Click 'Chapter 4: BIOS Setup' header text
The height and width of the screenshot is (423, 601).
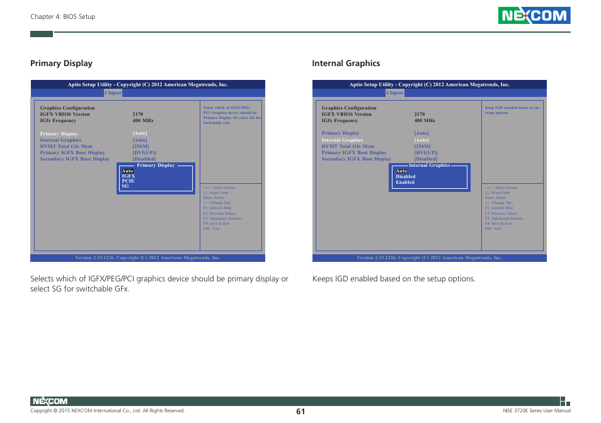(63, 16)
